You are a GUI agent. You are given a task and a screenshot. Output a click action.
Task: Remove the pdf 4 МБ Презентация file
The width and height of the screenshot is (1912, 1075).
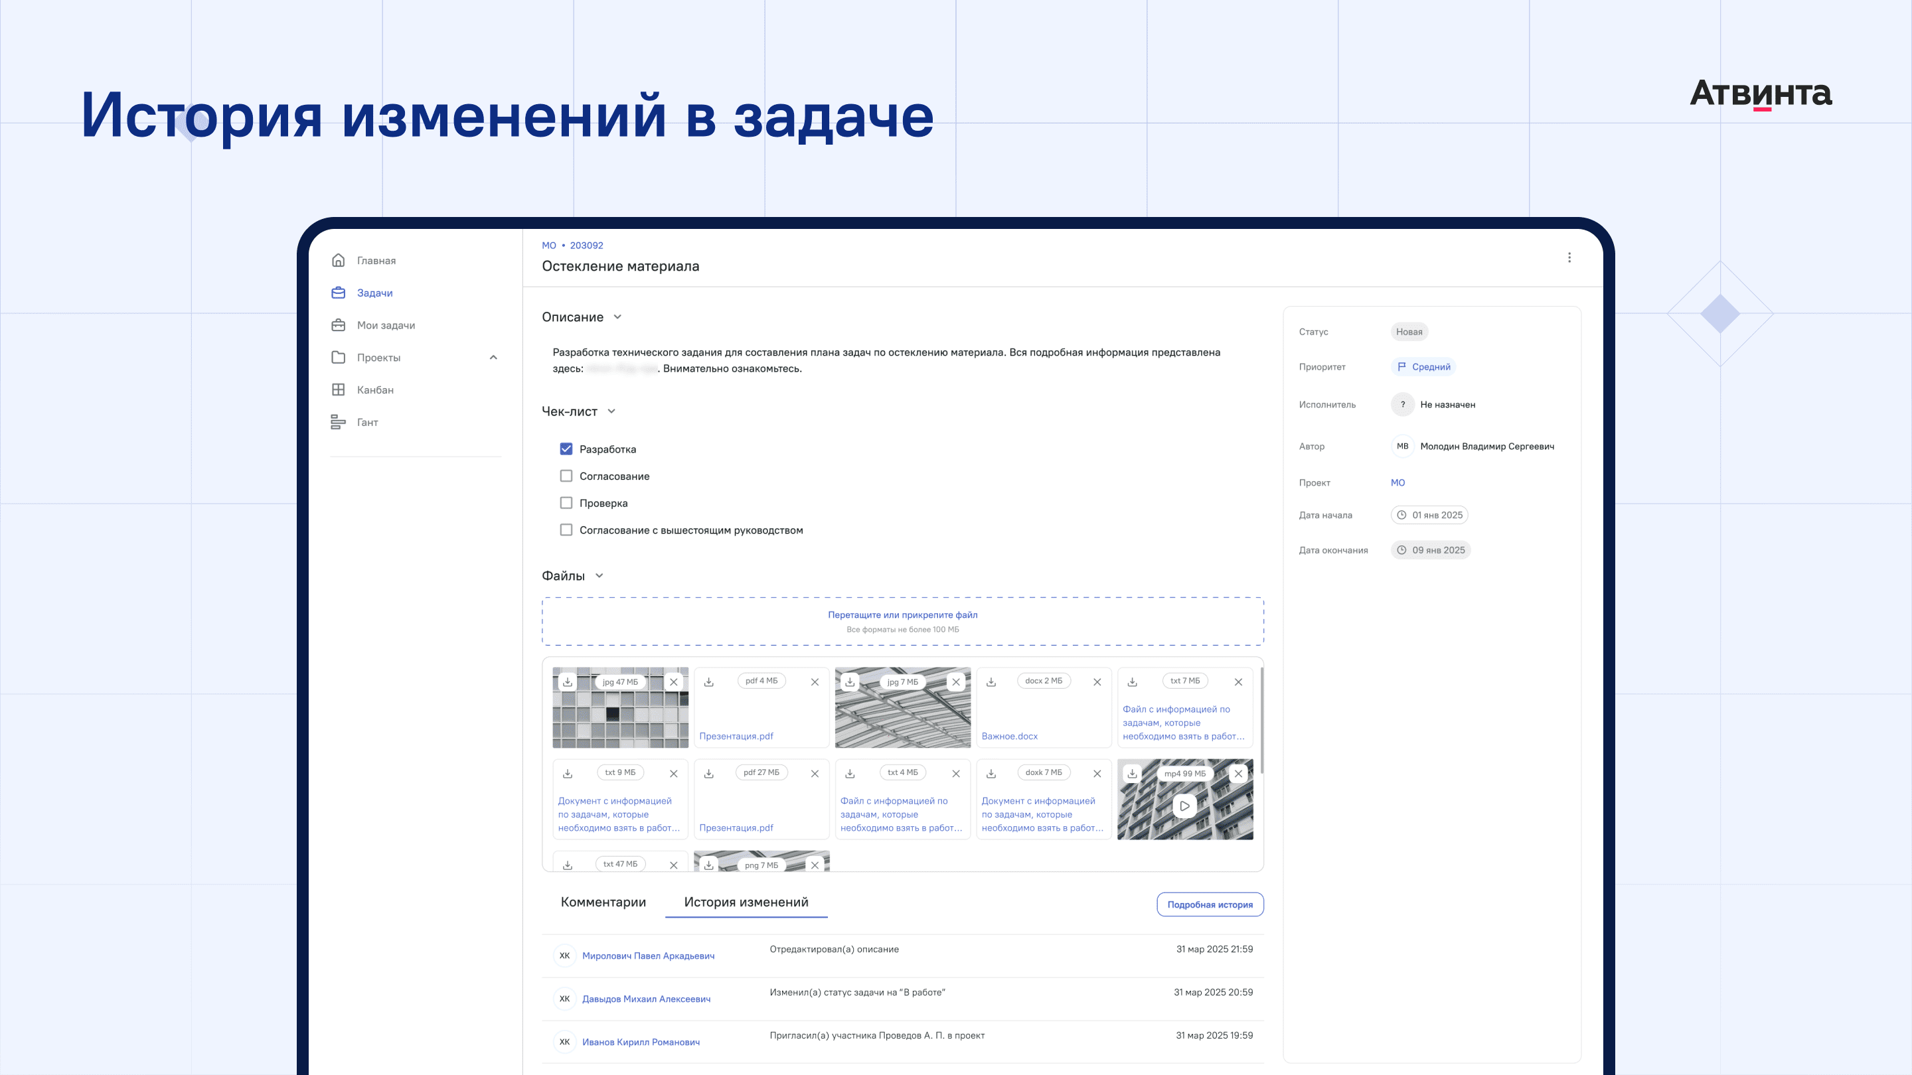click(x=814, y=681)
